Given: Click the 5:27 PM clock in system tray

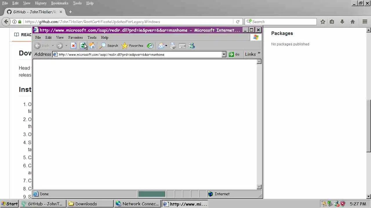Looking at the screenshot, I should 358,204.
